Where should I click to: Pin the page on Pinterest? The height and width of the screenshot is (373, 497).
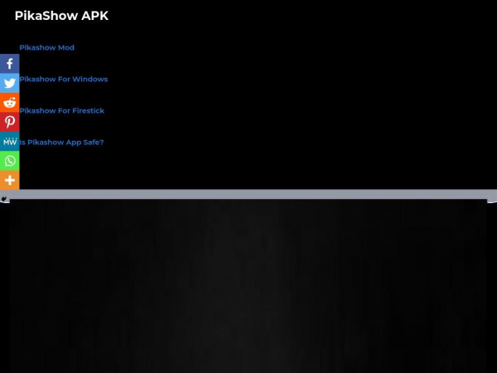click(x=9, y=122)
